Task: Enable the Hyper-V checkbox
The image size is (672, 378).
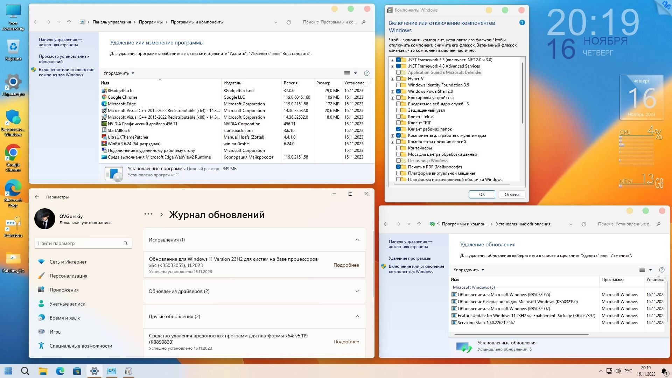Action: coord(398,79)
